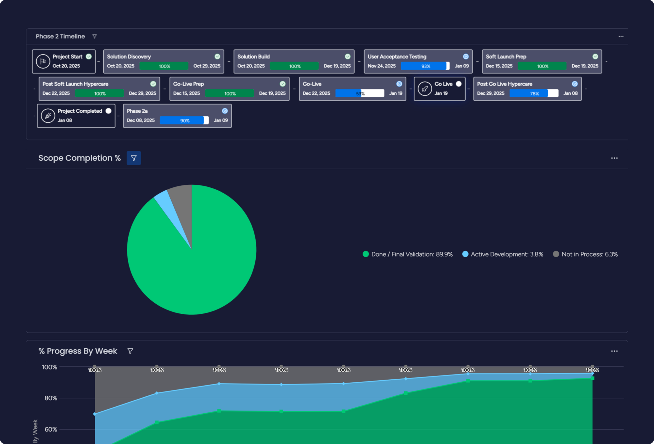654x444 pixels.
Task: Click Project Start completed check icon
Action: (x=89, y=56)
